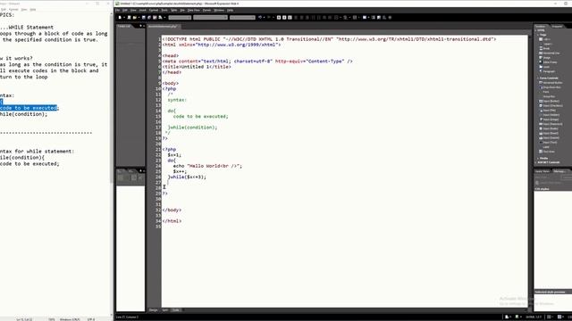Collapse the Form Controls section in Toolbox

tap(538, 78)
